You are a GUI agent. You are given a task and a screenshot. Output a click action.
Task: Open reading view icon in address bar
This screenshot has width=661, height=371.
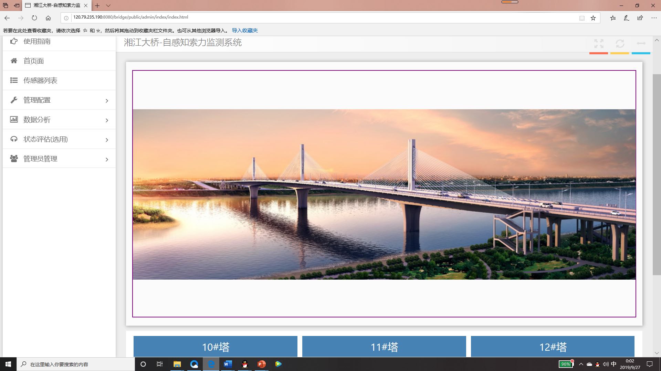coord(582,18)
